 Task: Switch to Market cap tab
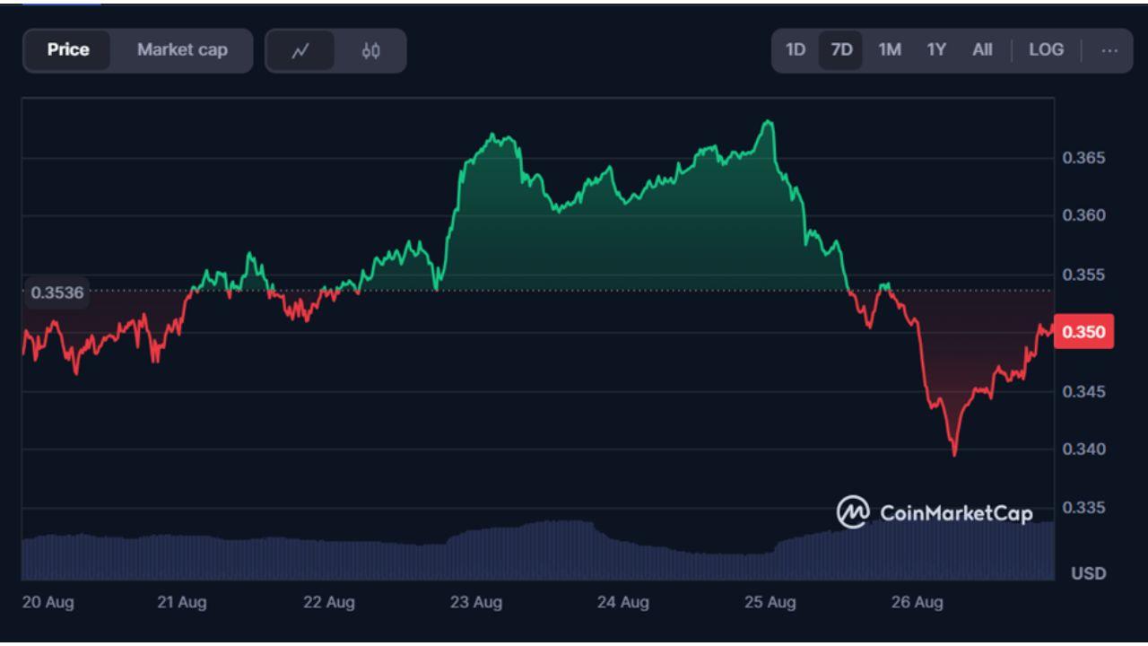182,50
